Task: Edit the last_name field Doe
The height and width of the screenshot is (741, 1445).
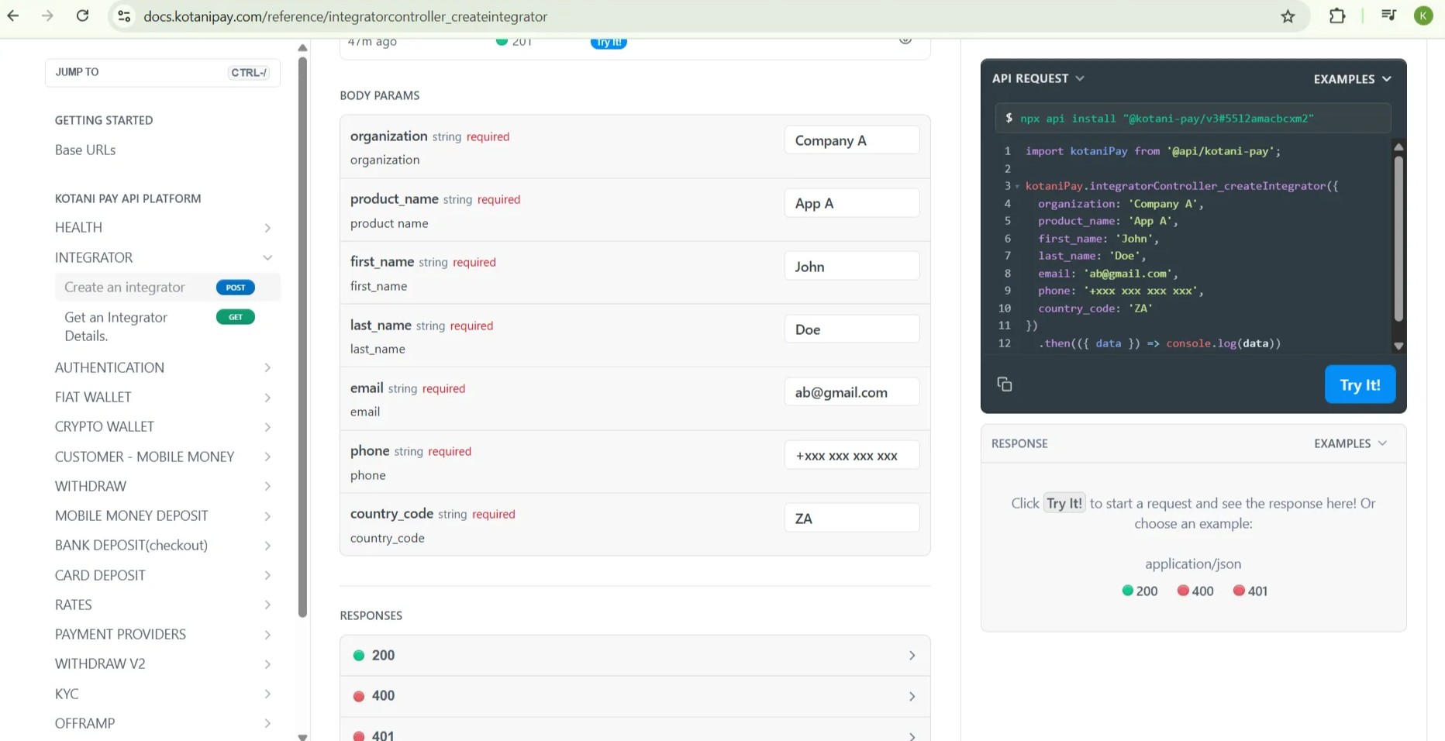Action: tap(852, 329)
